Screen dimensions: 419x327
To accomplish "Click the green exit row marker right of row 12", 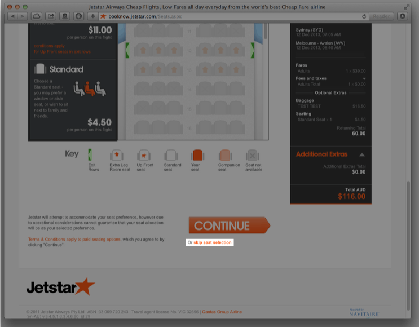I will (x=252, y=50).
